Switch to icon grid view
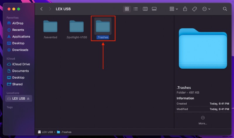 click(127, 9)
